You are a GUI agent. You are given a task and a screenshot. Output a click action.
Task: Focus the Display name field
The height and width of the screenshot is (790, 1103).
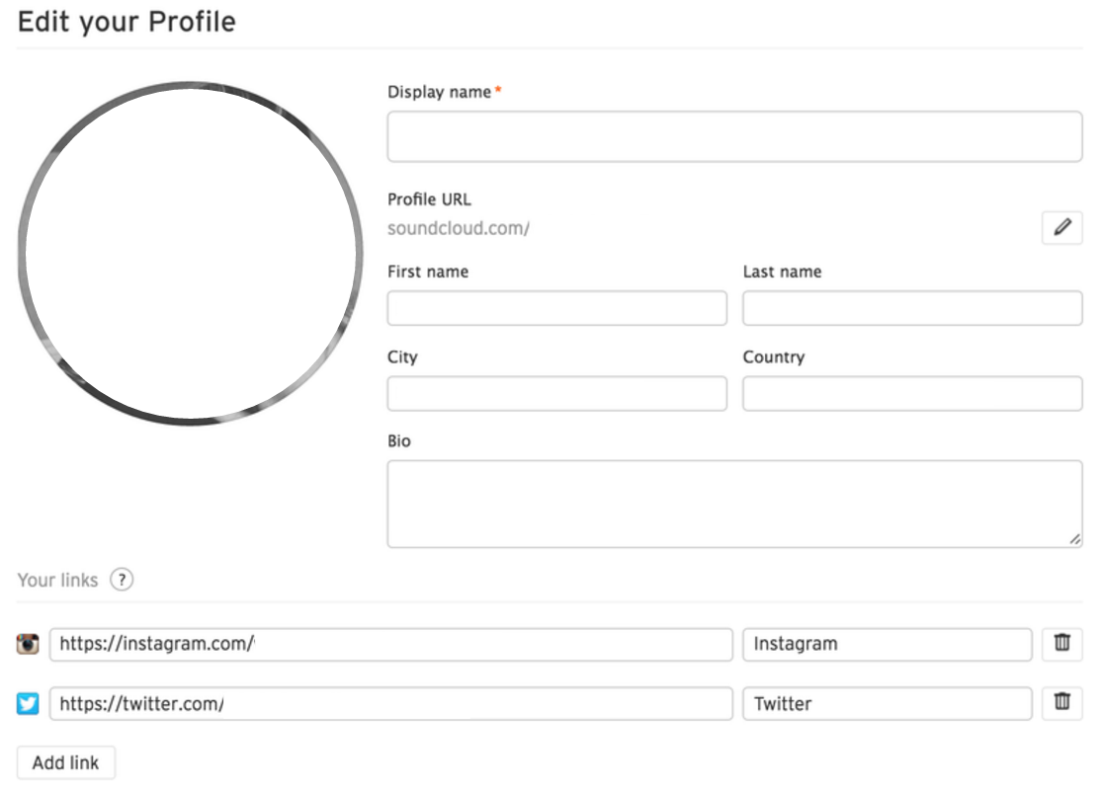[x=734, y=136]
